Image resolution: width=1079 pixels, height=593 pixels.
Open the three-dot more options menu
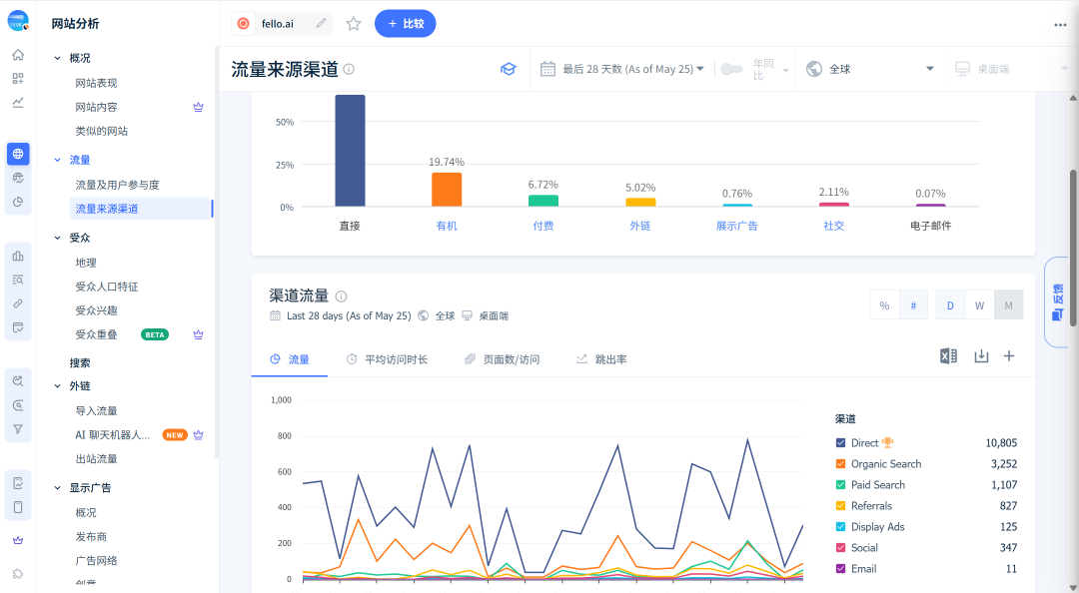[1060, 25]
